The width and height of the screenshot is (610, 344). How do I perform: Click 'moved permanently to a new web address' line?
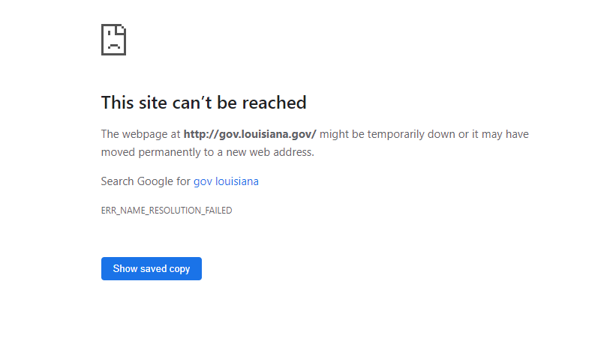[207, 152]
